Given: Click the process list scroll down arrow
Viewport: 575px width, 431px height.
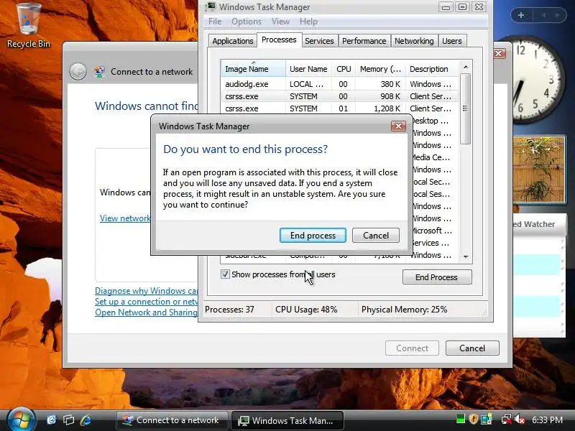Looking at the screenshot, I should click(466, 256).
